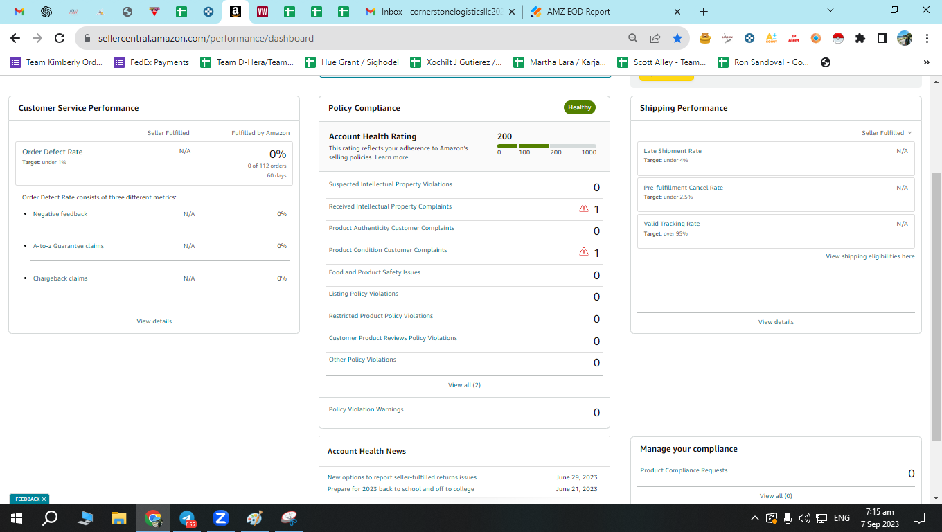This screenshot has width=942, height=532.
Task: Open the IP Alert extension icon
Action: 794,38
